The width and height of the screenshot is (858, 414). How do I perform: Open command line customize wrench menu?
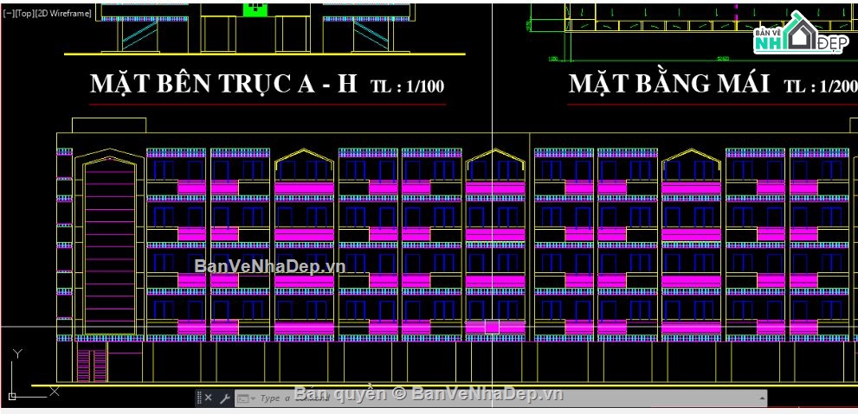point(224,398)
